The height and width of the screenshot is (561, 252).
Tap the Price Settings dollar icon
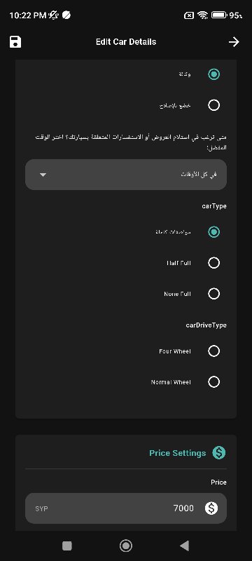(x=219, y=452)
